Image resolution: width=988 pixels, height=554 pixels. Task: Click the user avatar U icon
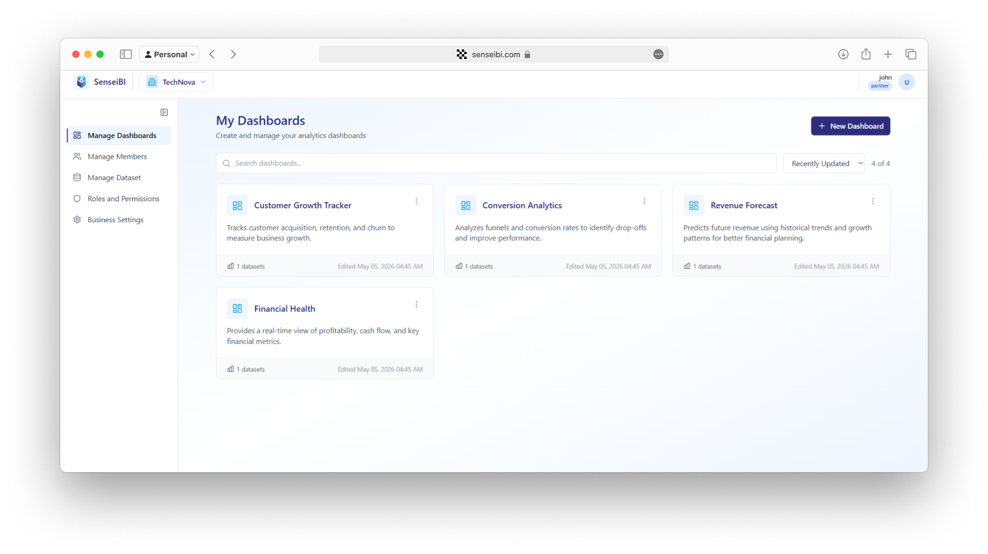907,82
